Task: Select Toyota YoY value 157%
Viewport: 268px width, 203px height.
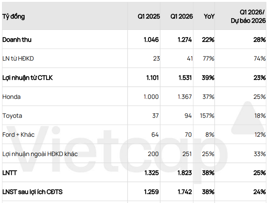Action: (x=207, y=116)
